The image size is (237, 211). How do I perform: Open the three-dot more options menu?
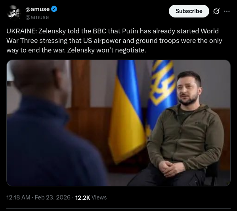coord(227,11)
